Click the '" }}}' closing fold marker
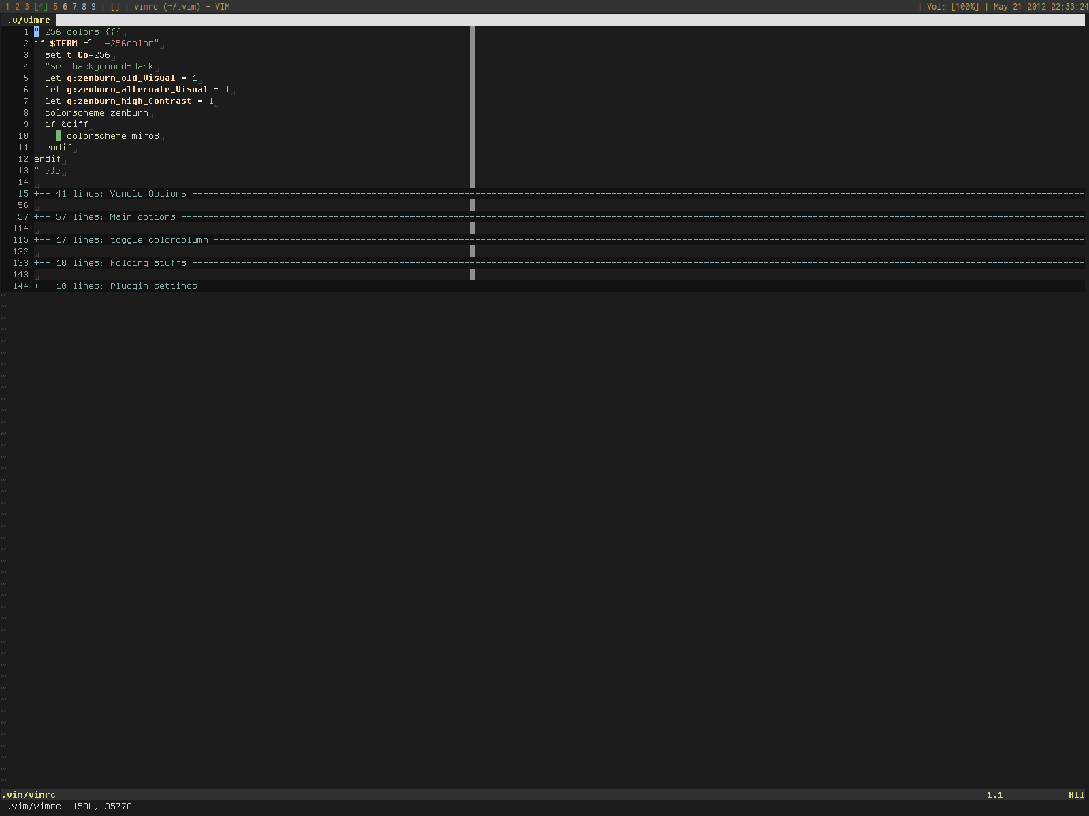Viewport: 1089px width, 816px height. point(48,171)
